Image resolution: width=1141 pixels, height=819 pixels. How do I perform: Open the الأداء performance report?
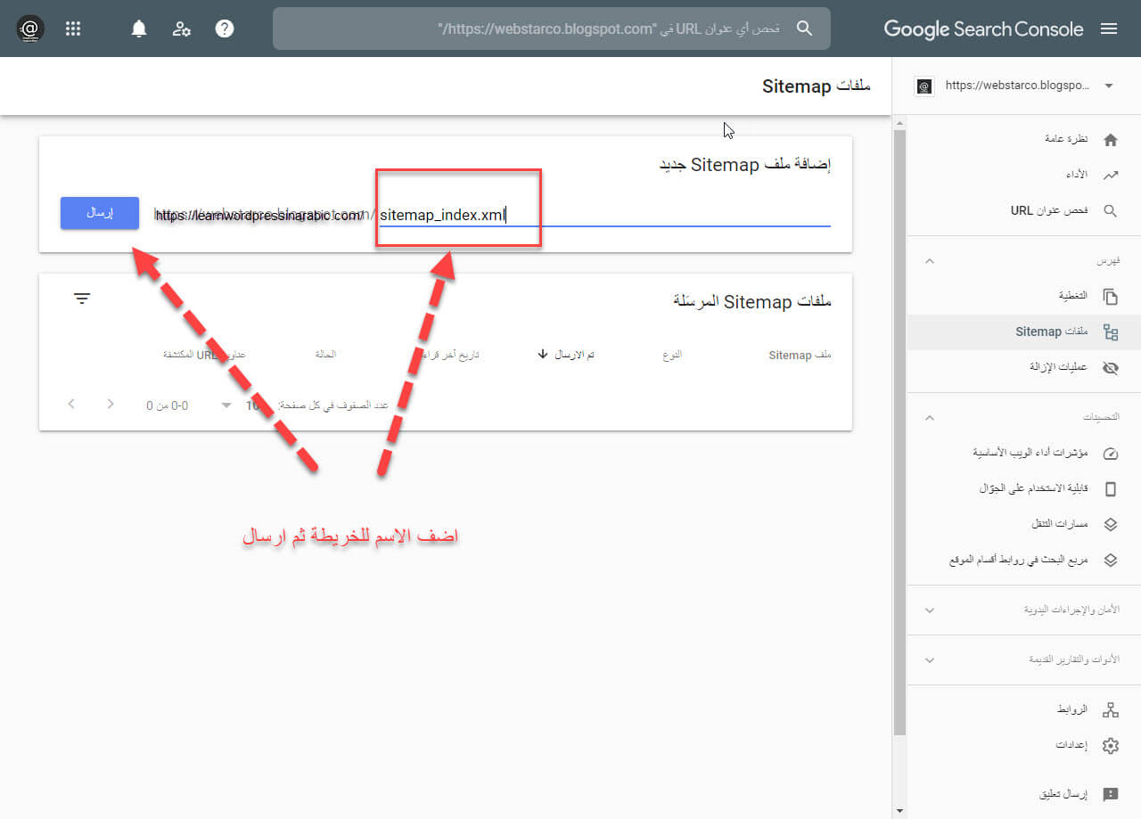pyautogui.click(x=1023, y=176)
